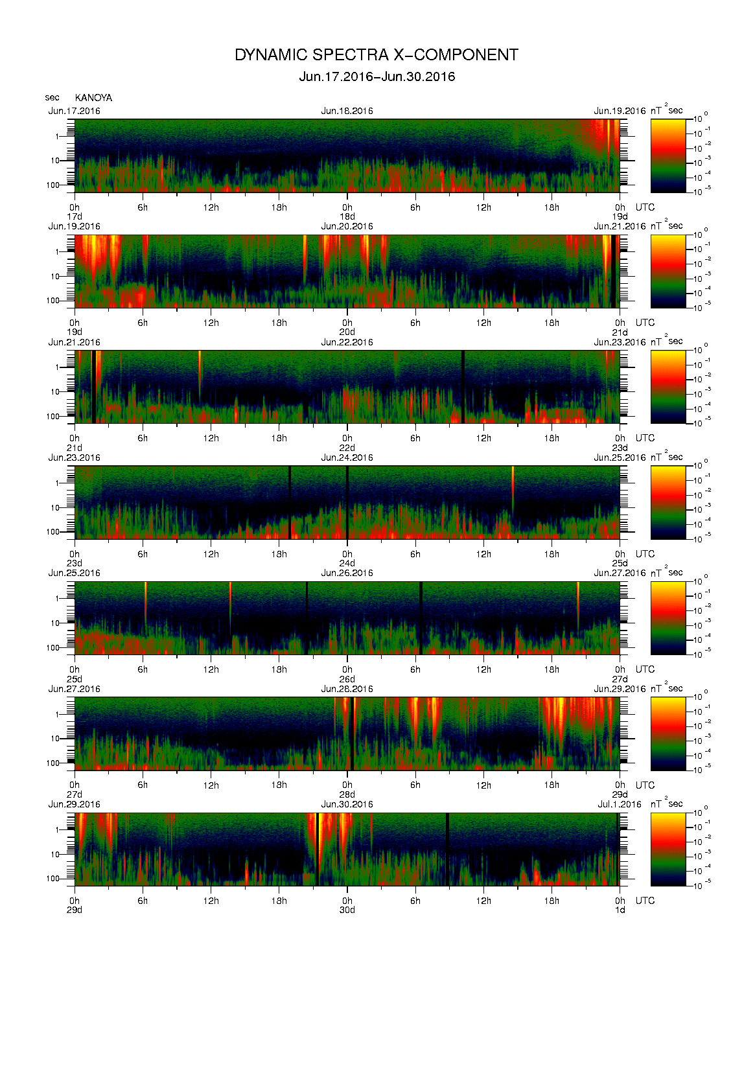Click the Jul.1.2016 date label

[x=620, y=804]
